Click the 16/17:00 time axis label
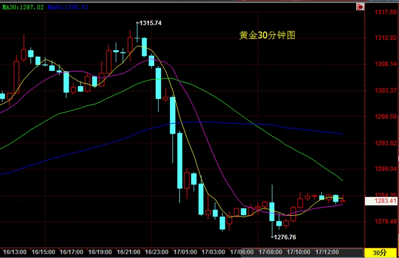Screen dimensions: 399x258 (71, 252)
